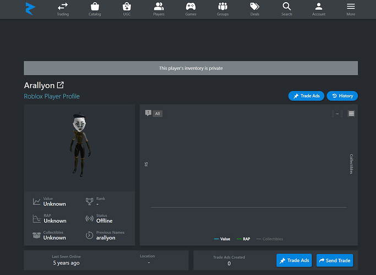Open the Groups page
The width and height of the screenshot is (376, 275).
223,9
